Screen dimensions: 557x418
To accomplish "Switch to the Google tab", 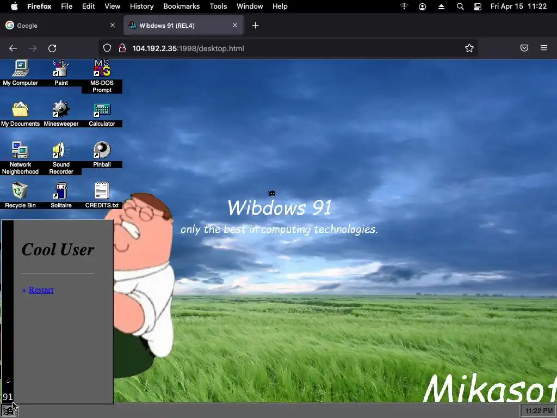I will (x=60, y=25).
